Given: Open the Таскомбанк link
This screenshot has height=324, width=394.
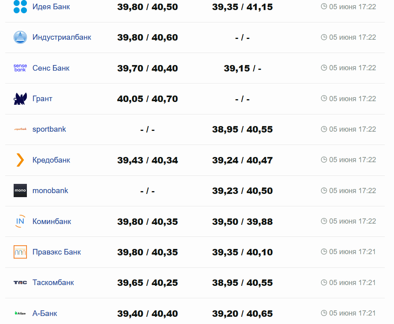Looking at the screenshot, I should click(x=53, y=283).
